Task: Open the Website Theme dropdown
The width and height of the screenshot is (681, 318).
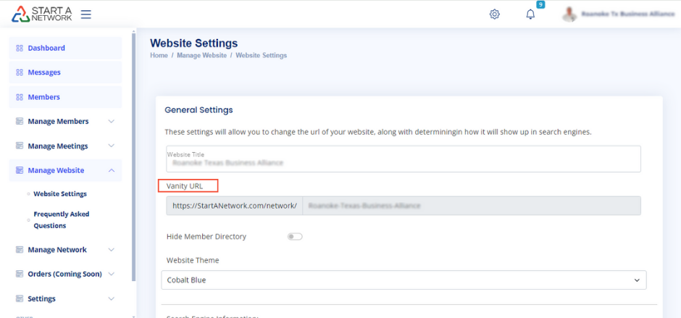Action: (403, 280)
